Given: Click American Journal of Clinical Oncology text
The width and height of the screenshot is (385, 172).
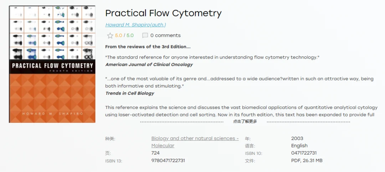Looking at the screenshot, I should 149,65.
